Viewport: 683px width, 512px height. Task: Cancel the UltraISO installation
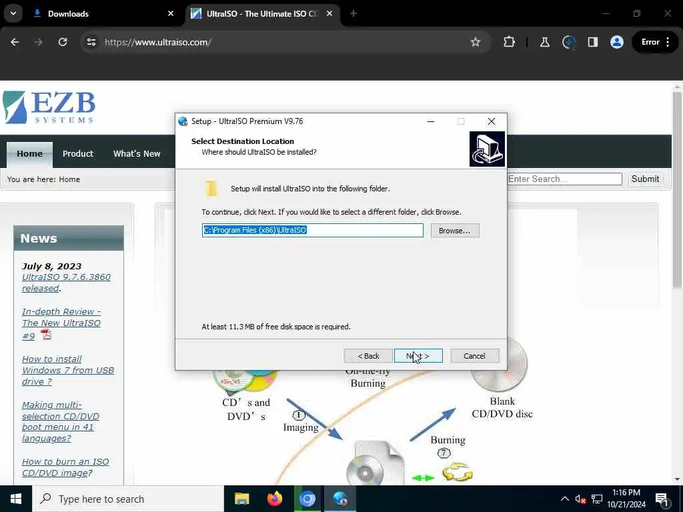[x=474, y=356]
